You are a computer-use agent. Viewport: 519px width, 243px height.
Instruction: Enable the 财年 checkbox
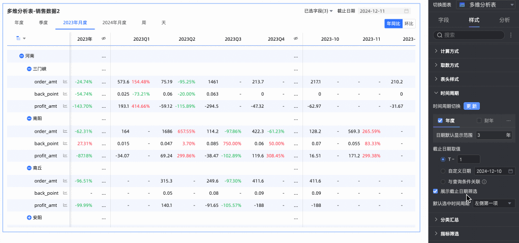click(479, 121)
